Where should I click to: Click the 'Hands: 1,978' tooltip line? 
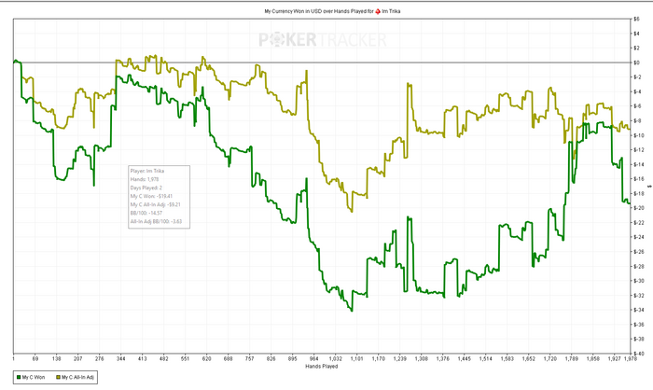[x=144, y=179]
